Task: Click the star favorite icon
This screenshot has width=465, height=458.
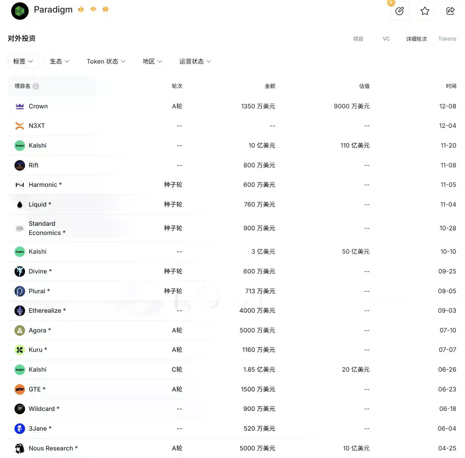Action: [x=425, y=11]
